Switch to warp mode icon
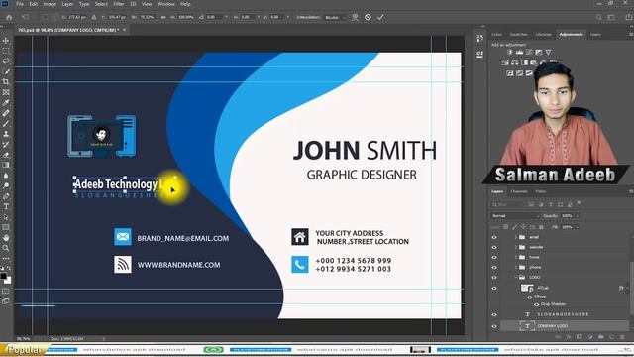Image resolution: width=634 pixels, height=357 pixels. coord(355,17)
